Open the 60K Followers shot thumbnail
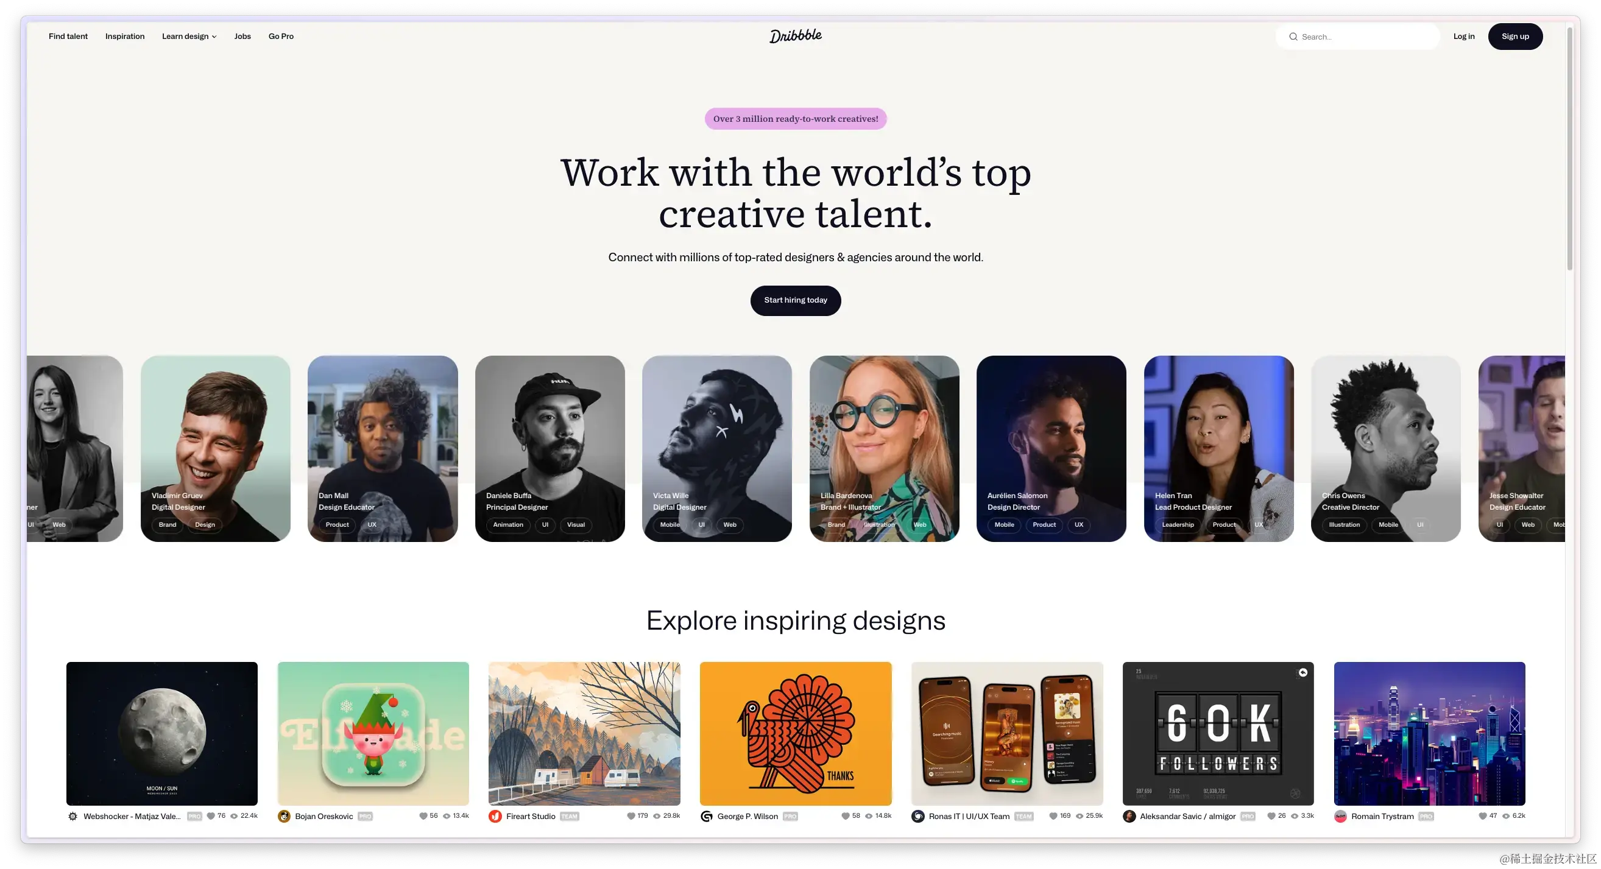This screenshot has width=1601, height=869. (x=1218, y=734)
